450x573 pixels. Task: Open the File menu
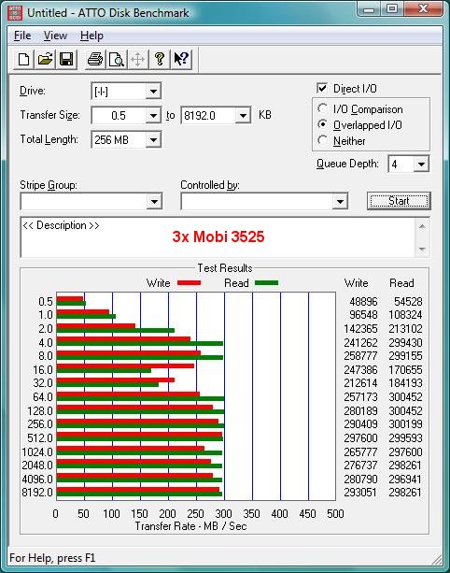(x=22, y=36)
